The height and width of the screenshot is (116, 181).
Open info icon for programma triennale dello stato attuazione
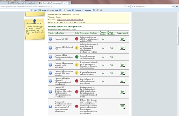pyautogui.click(x=50, y=73)
